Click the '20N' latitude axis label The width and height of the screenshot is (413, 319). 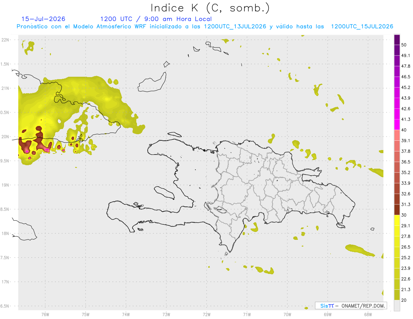[6, 137]
